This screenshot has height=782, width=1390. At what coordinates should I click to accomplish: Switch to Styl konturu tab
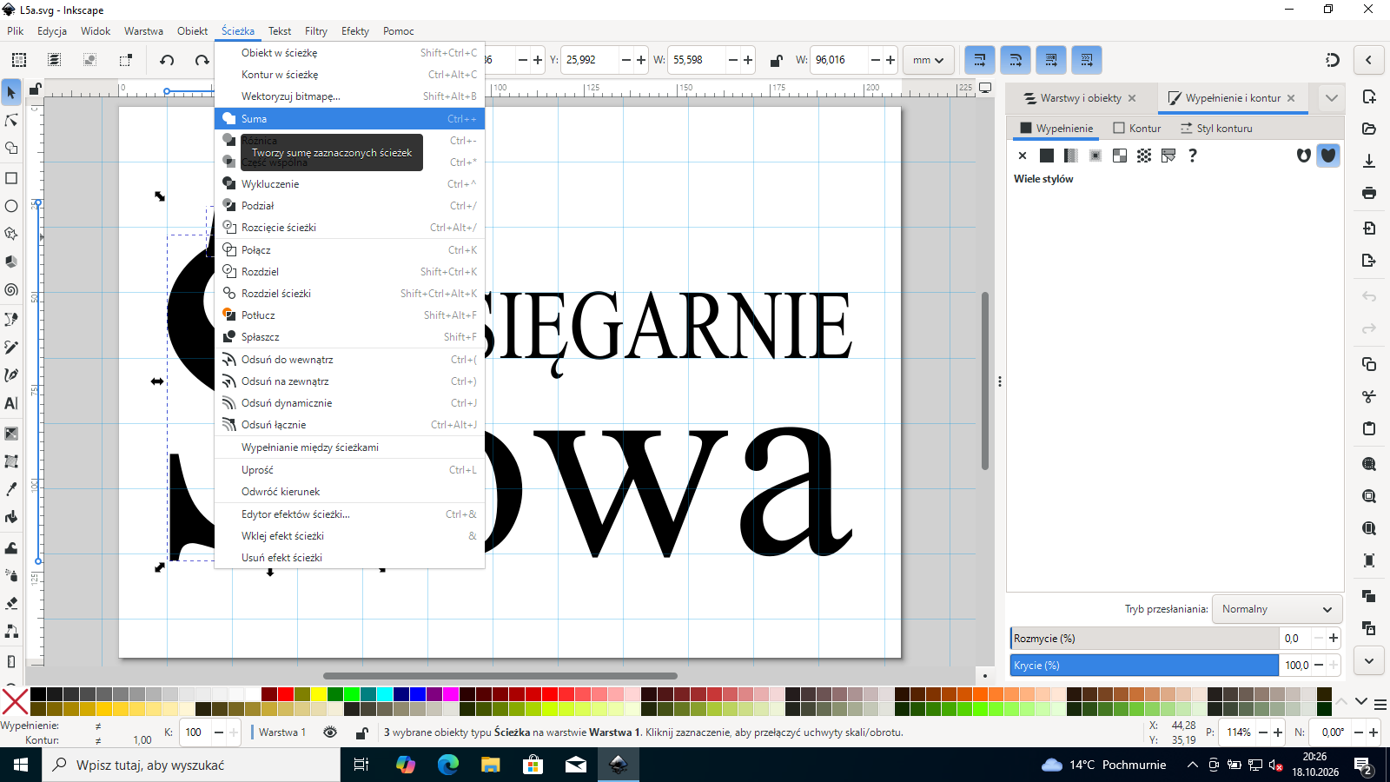pyautogui.click(x=1216, y=129)
